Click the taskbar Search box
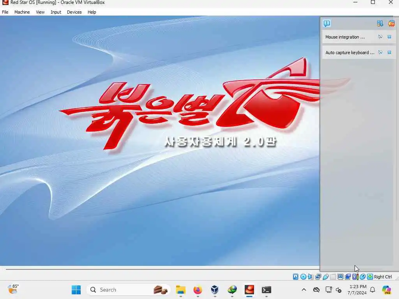The width and height of the screenshot is (399, 299). (x=129, y=290)
